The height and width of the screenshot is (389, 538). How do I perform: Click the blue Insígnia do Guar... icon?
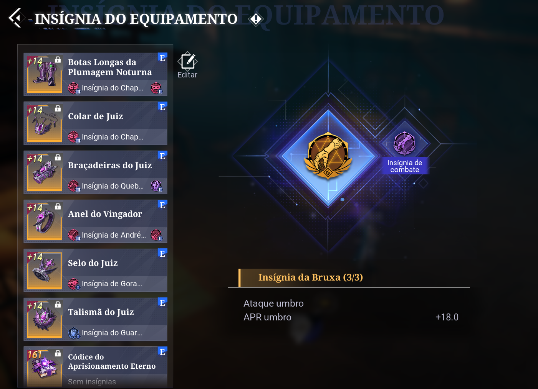click(x=73, y=333)
